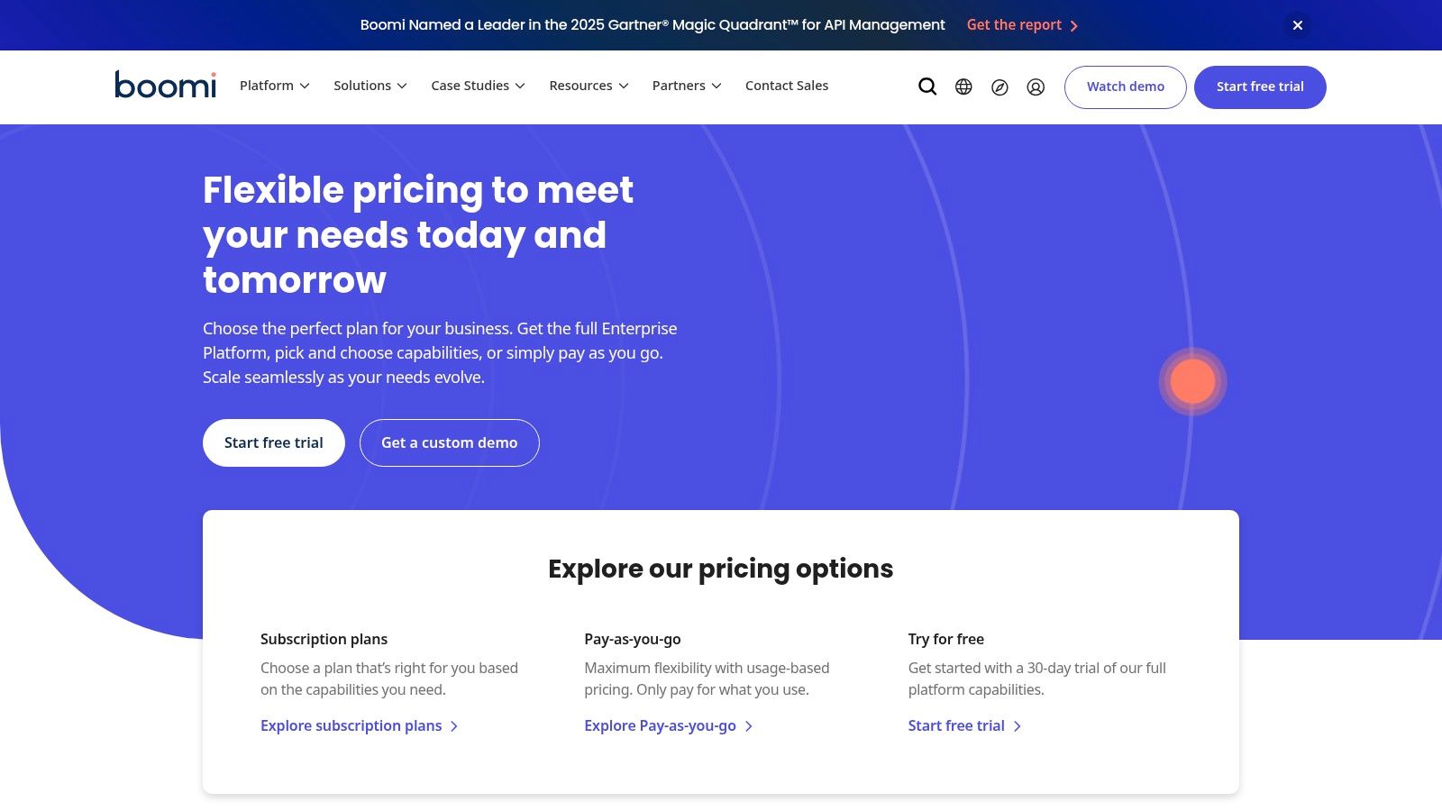This screenshot has width=1442, height=811.
Task: Open the Partners navigation menu
Action: (687, 86)
